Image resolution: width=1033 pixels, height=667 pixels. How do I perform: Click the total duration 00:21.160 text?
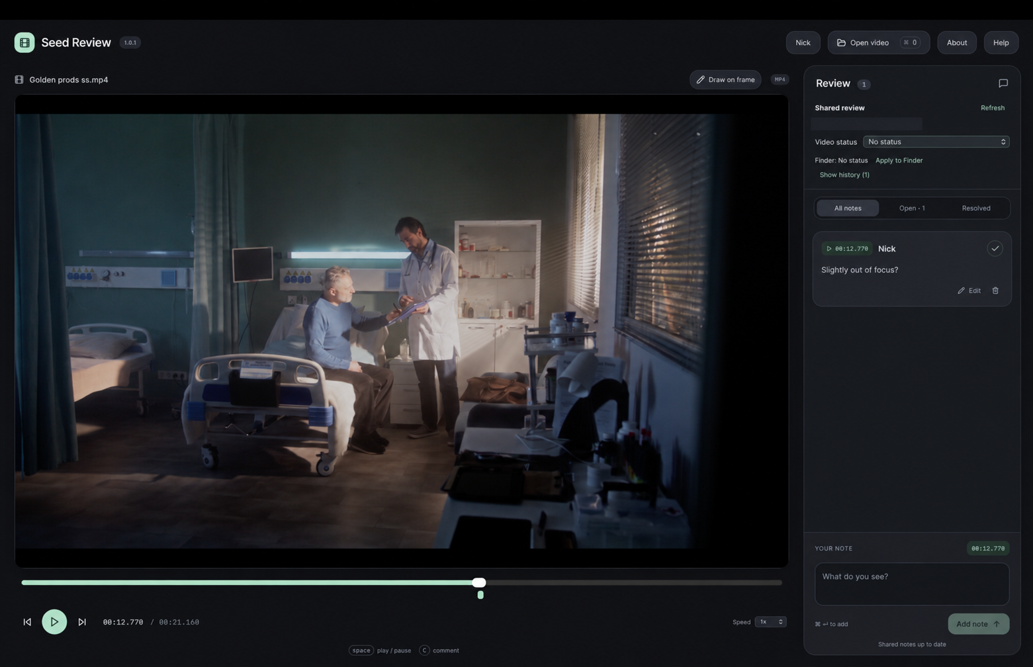179,622
